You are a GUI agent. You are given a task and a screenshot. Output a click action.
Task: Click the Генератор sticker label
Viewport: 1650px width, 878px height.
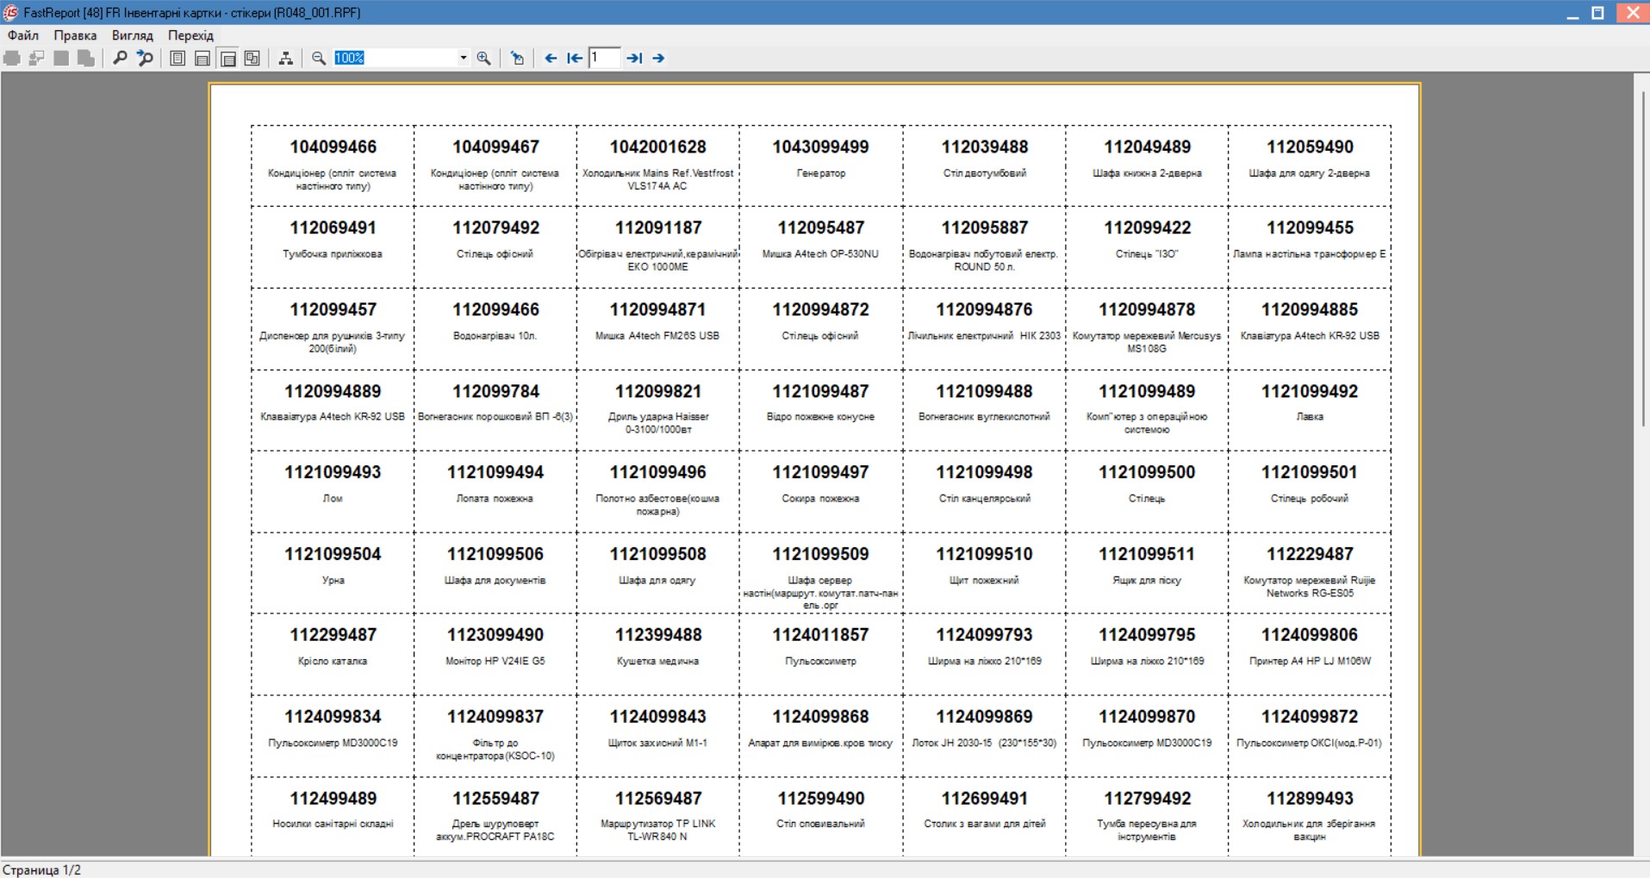(821, 173)
